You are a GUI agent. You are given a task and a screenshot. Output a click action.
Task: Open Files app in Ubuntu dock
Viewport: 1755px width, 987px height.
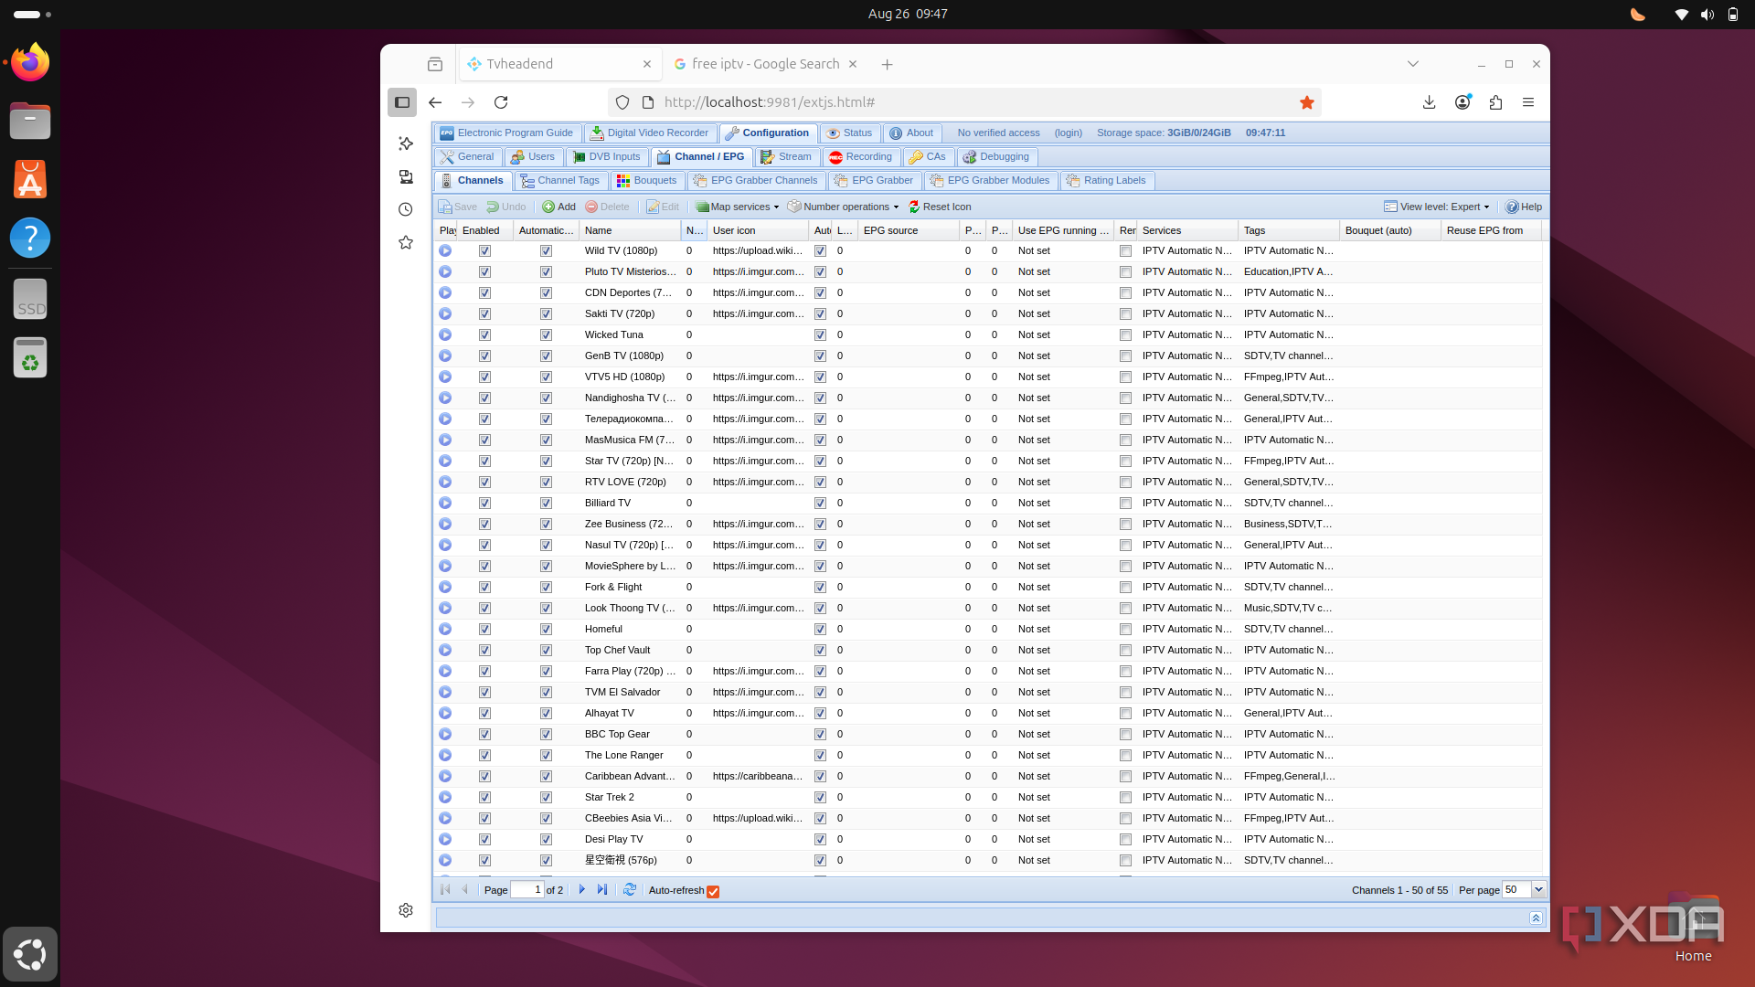click(x=30, y=121)
